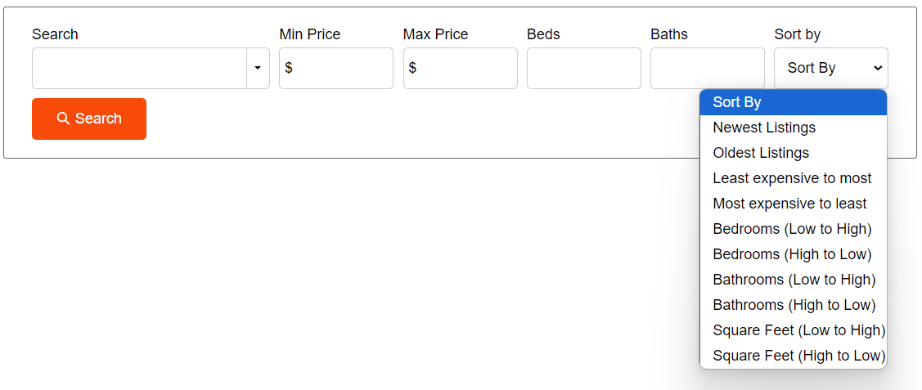The width and height of the screenshot is (922, 390).
Task: Focus the Min Price input field
Action: [x=342, y=68]
